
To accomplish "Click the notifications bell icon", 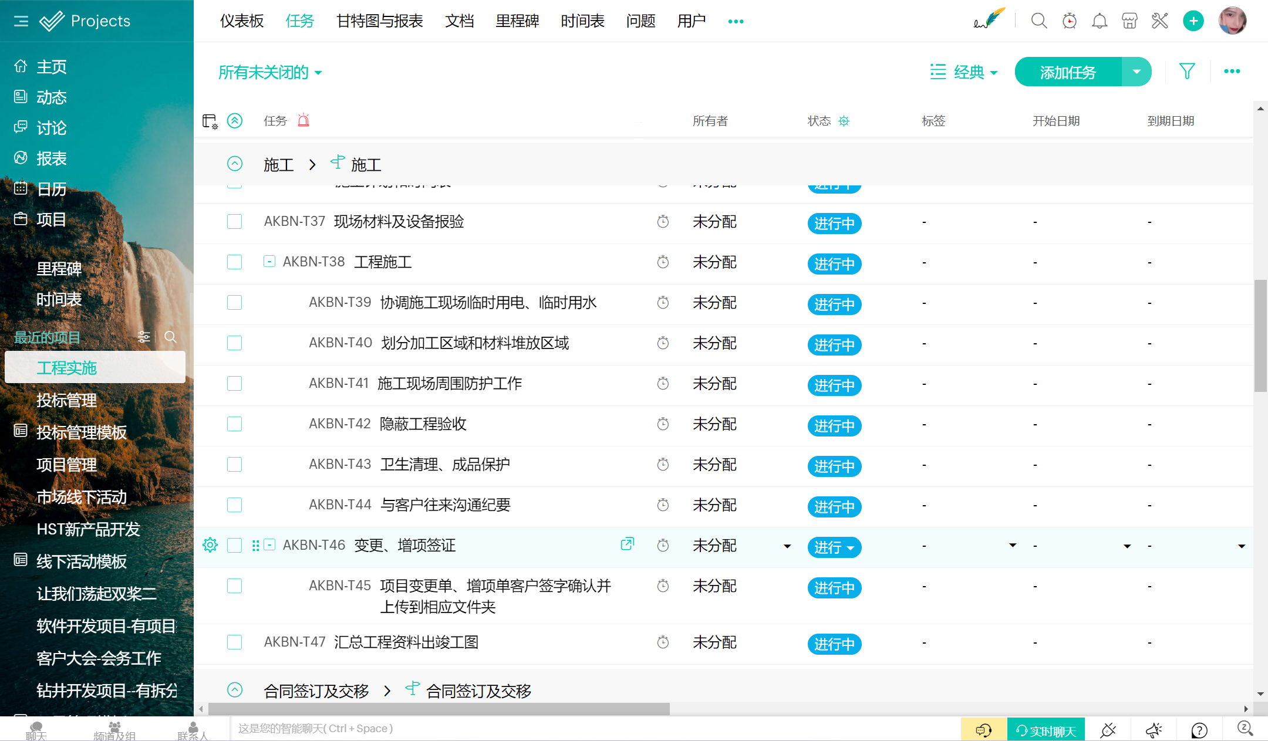I will pos(1099,21).
